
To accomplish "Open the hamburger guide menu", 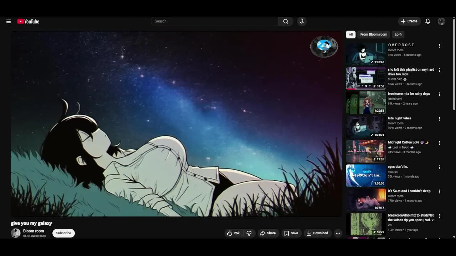I will point(9,21).
